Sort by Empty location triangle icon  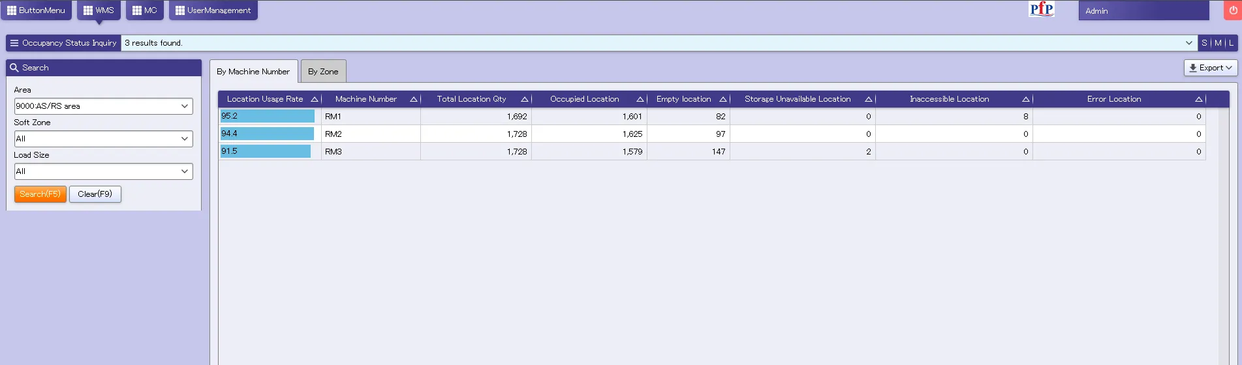pyautogui.click(x=723, y=100)
